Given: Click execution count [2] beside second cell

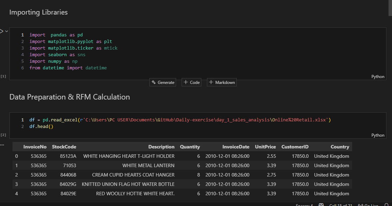Looking at the screenshot, I should click(x=3, y=135).
